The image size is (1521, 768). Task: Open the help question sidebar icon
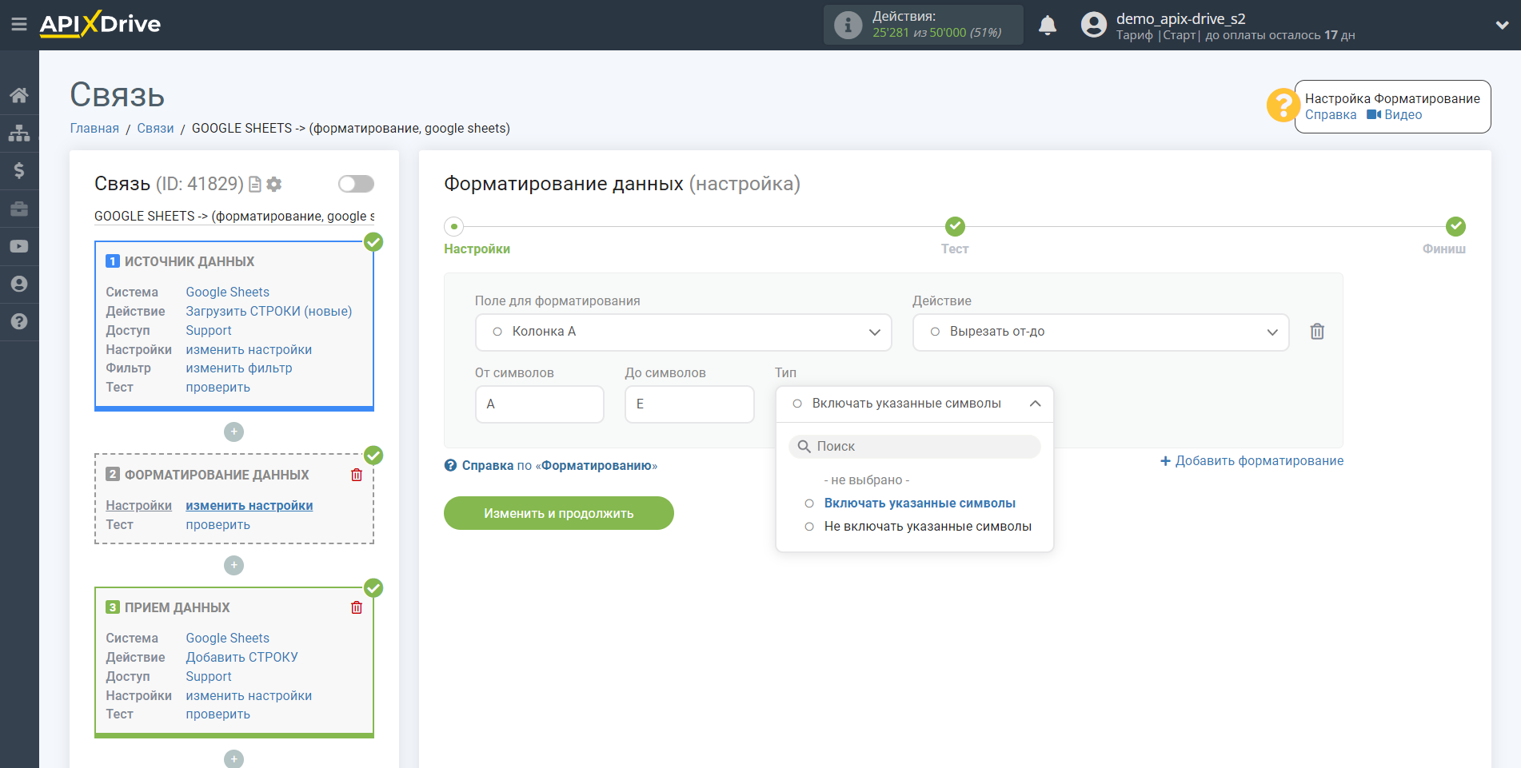point(19,321)
